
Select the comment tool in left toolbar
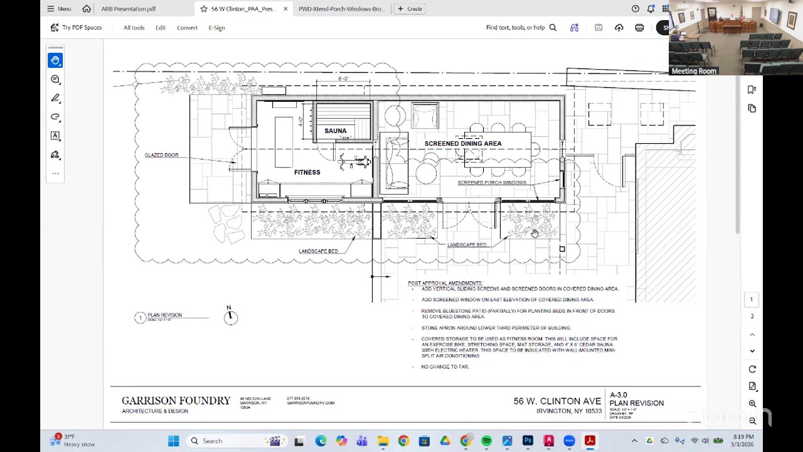point(55,79)
